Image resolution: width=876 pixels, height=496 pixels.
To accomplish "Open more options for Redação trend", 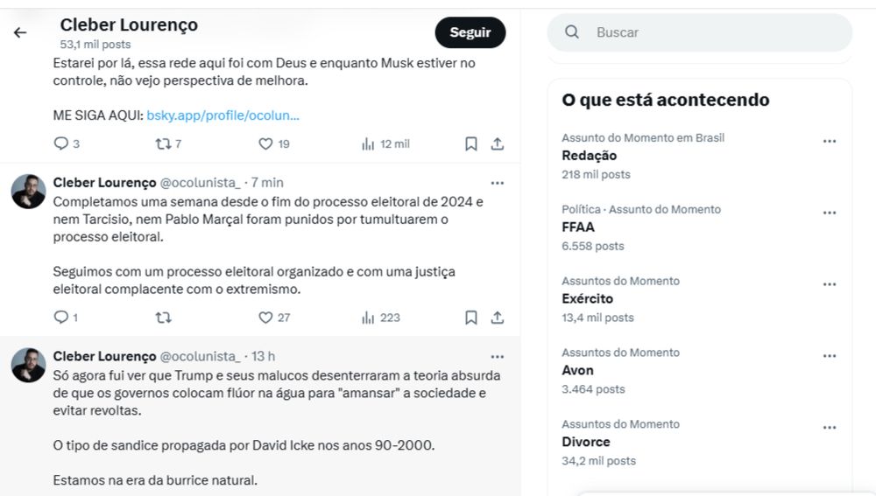I will [830, 141].
